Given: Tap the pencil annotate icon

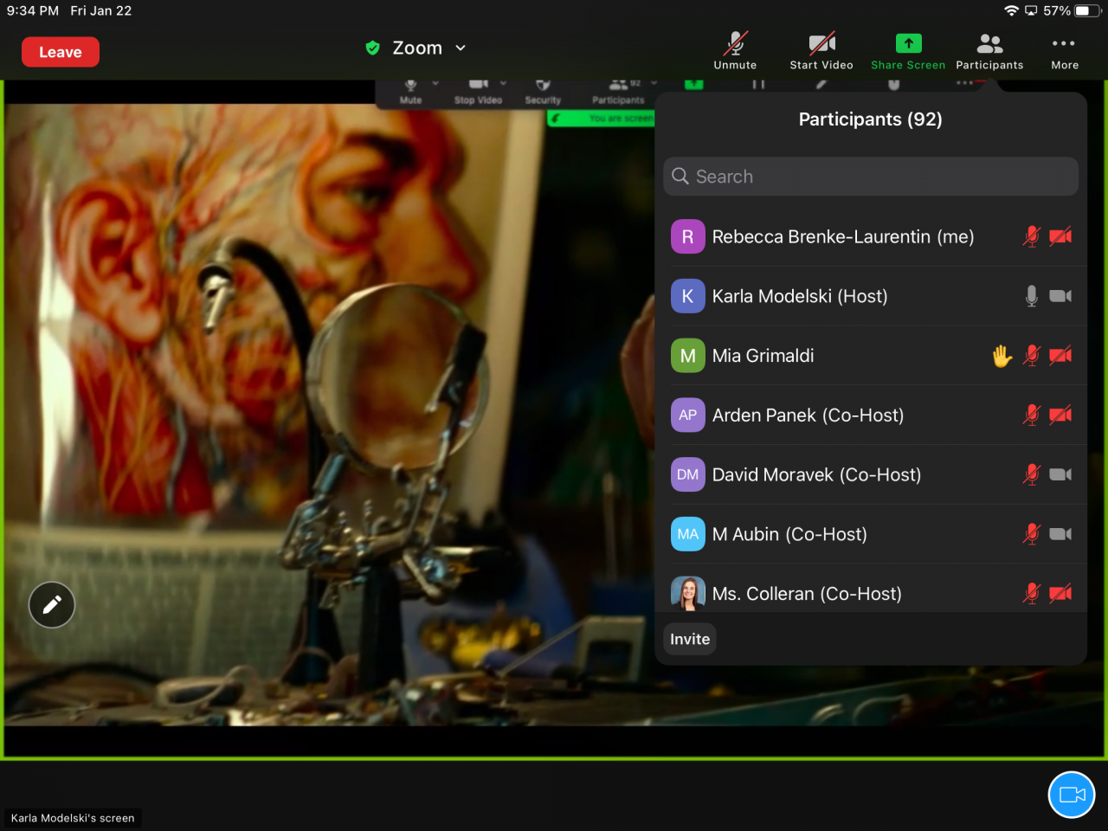Looking at the screenshot, I should 52,604.
